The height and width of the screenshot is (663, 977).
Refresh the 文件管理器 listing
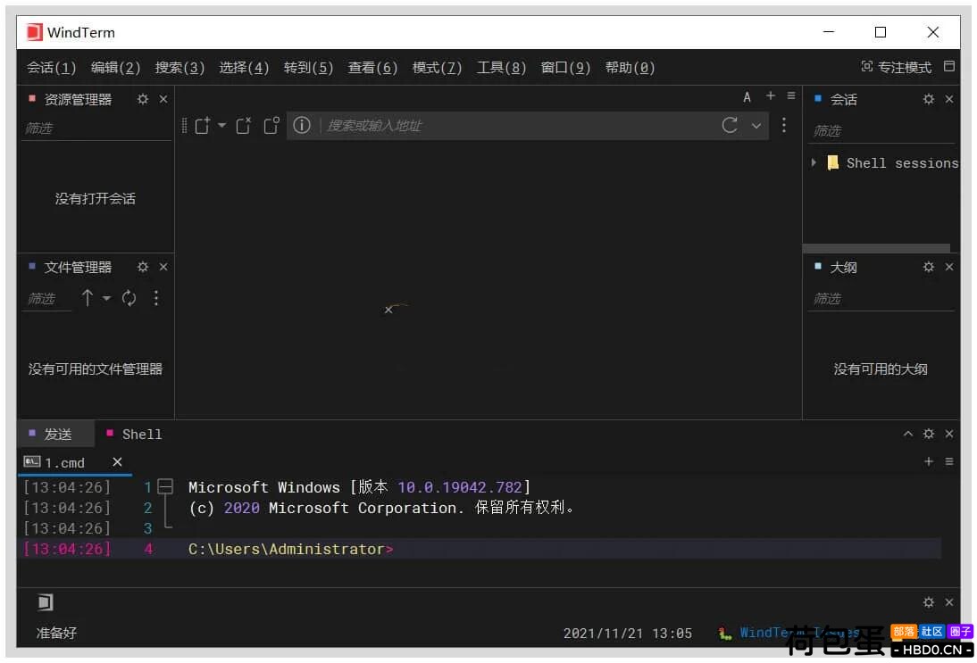(x=129, y=298)
